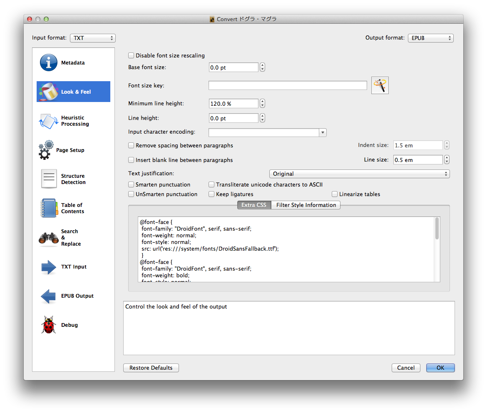Click the Line size stepper arrows
Screen dimensions: 487x413
447,160
